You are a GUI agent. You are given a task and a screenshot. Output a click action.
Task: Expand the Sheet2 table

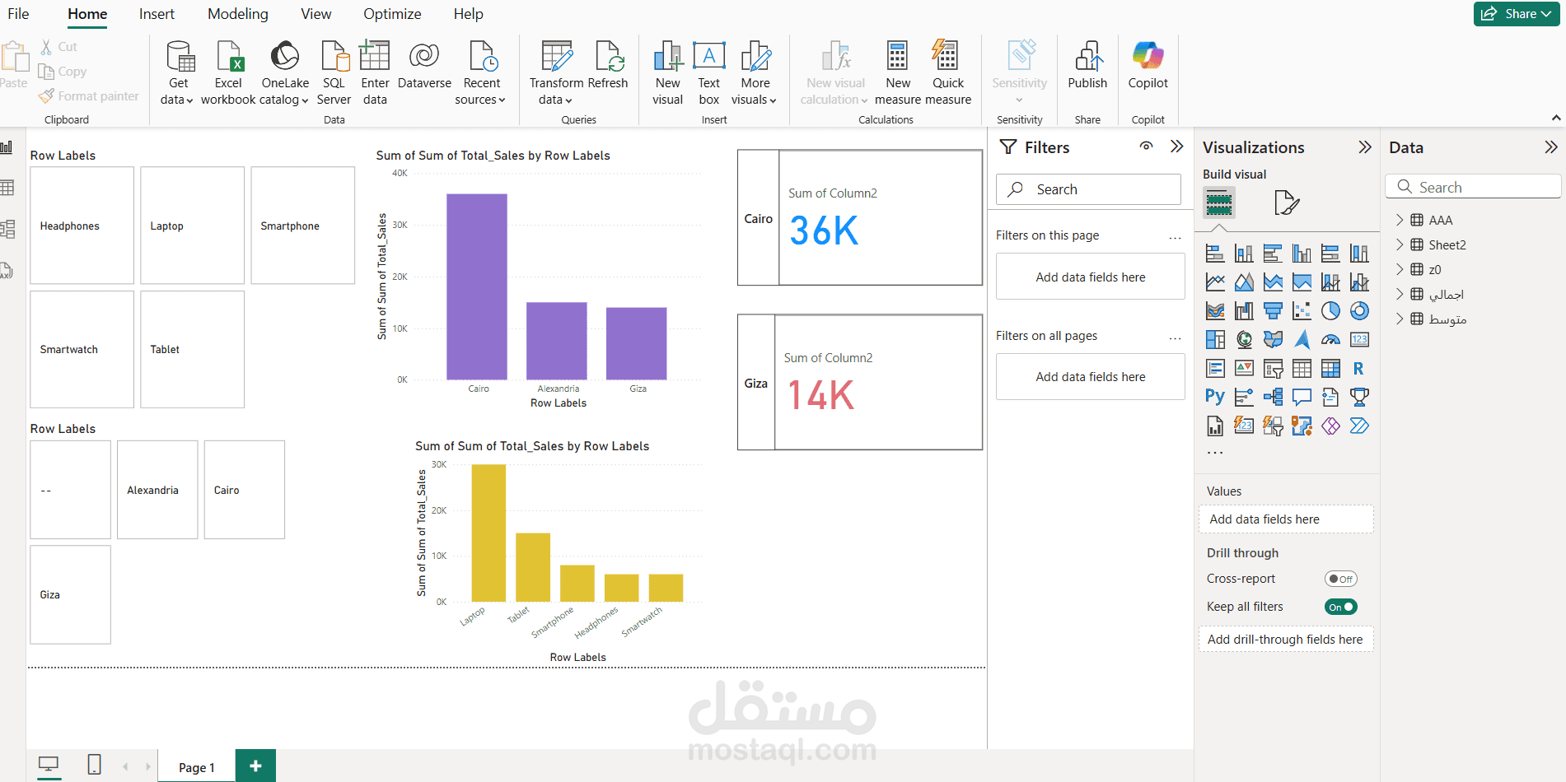[x=1400, y=244]
